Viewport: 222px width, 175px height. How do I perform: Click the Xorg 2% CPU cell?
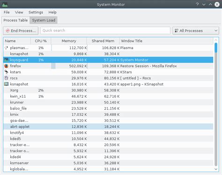[41, 90]
